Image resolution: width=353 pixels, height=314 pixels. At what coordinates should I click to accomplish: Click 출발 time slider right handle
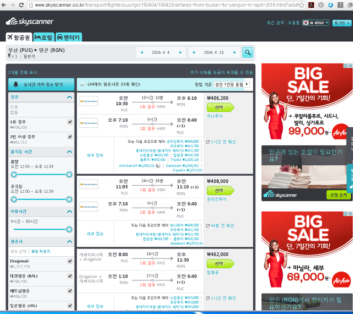point(69,175)
